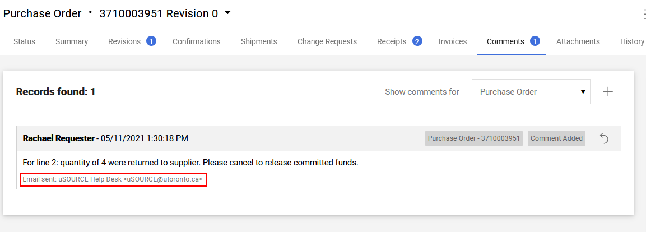Image resolution: width=646 pixels, height=232 pixels.
Task: Click the Revisions count badge
Action: tap(151, 41)
